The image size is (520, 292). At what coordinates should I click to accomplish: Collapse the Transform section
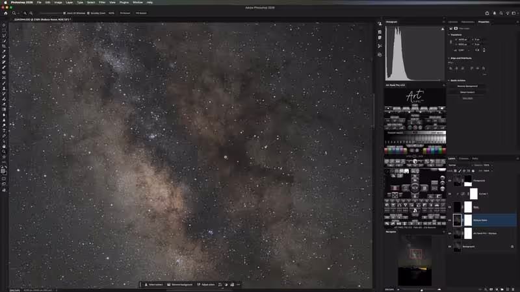click(449, 35)
